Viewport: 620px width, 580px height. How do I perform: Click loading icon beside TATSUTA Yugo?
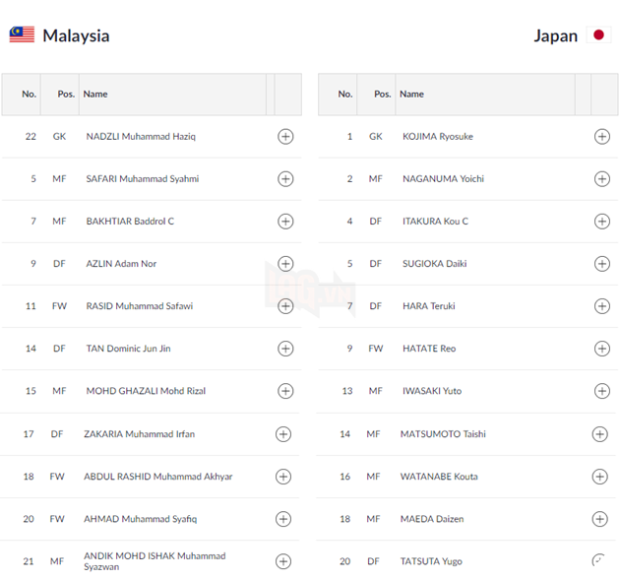tap(598, 560)
